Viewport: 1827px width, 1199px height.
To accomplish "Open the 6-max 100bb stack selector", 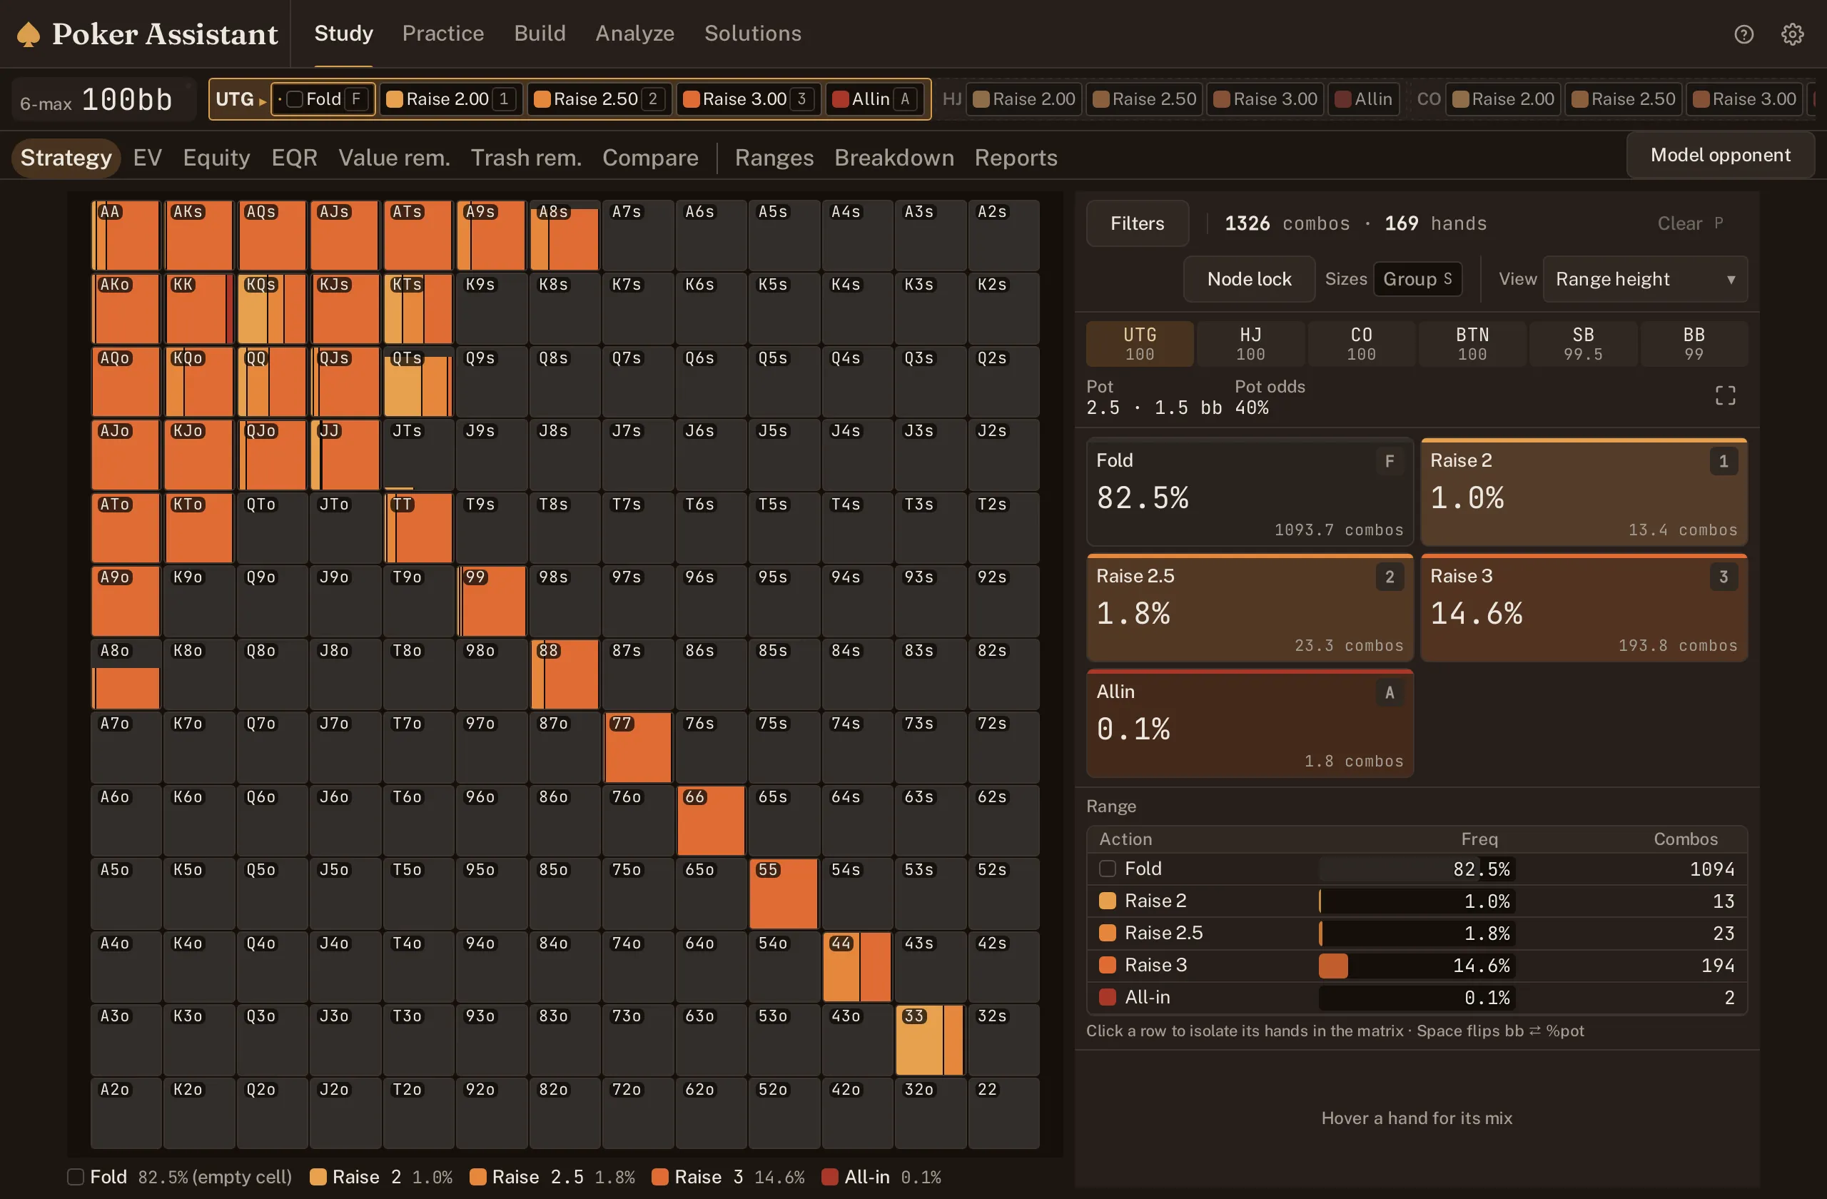I will pyautogui.click(x=103, y=99).
